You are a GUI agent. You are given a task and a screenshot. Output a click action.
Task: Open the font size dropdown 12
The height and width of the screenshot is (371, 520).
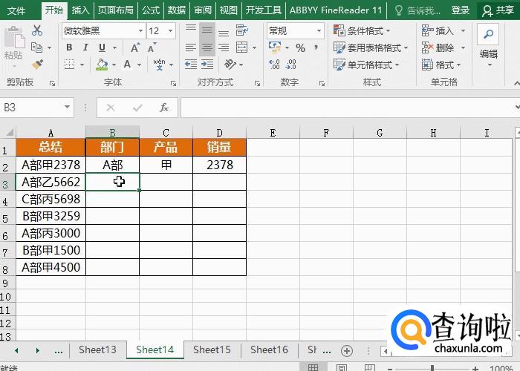point(170,31)
